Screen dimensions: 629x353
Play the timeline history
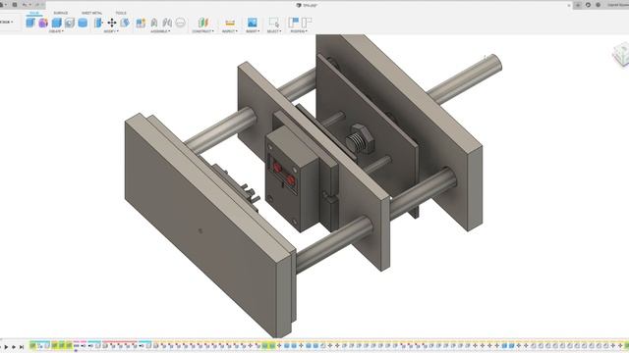coord(6,346)
